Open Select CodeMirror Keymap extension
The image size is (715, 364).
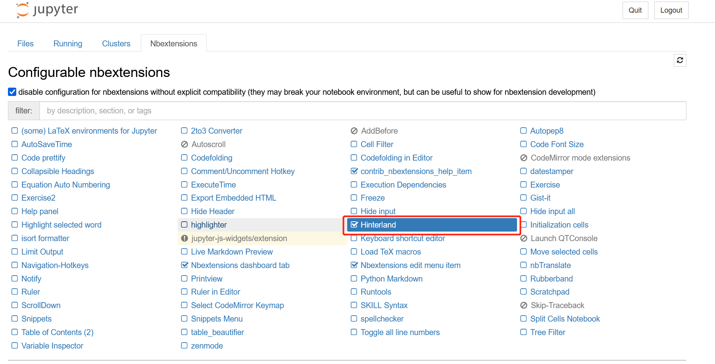238,305
